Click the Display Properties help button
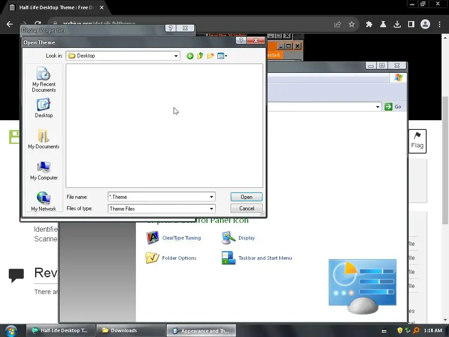The width and height of the screenshot is (449, 337). [171, 28]
